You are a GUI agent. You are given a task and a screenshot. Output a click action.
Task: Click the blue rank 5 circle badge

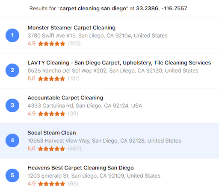[x=12, y=175]
